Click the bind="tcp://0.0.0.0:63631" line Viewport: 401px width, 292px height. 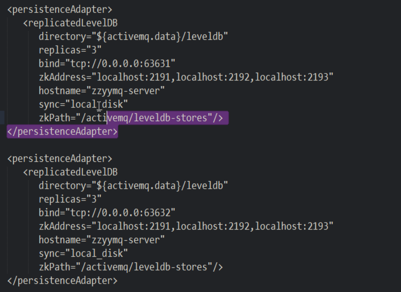(107, 63)
